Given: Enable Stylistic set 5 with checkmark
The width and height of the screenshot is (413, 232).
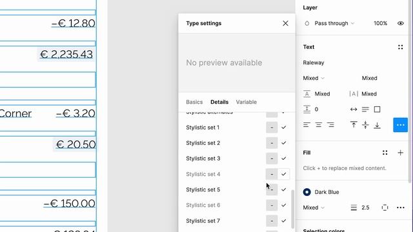Looking at the screenshot, I should click(x=283, y=189).
